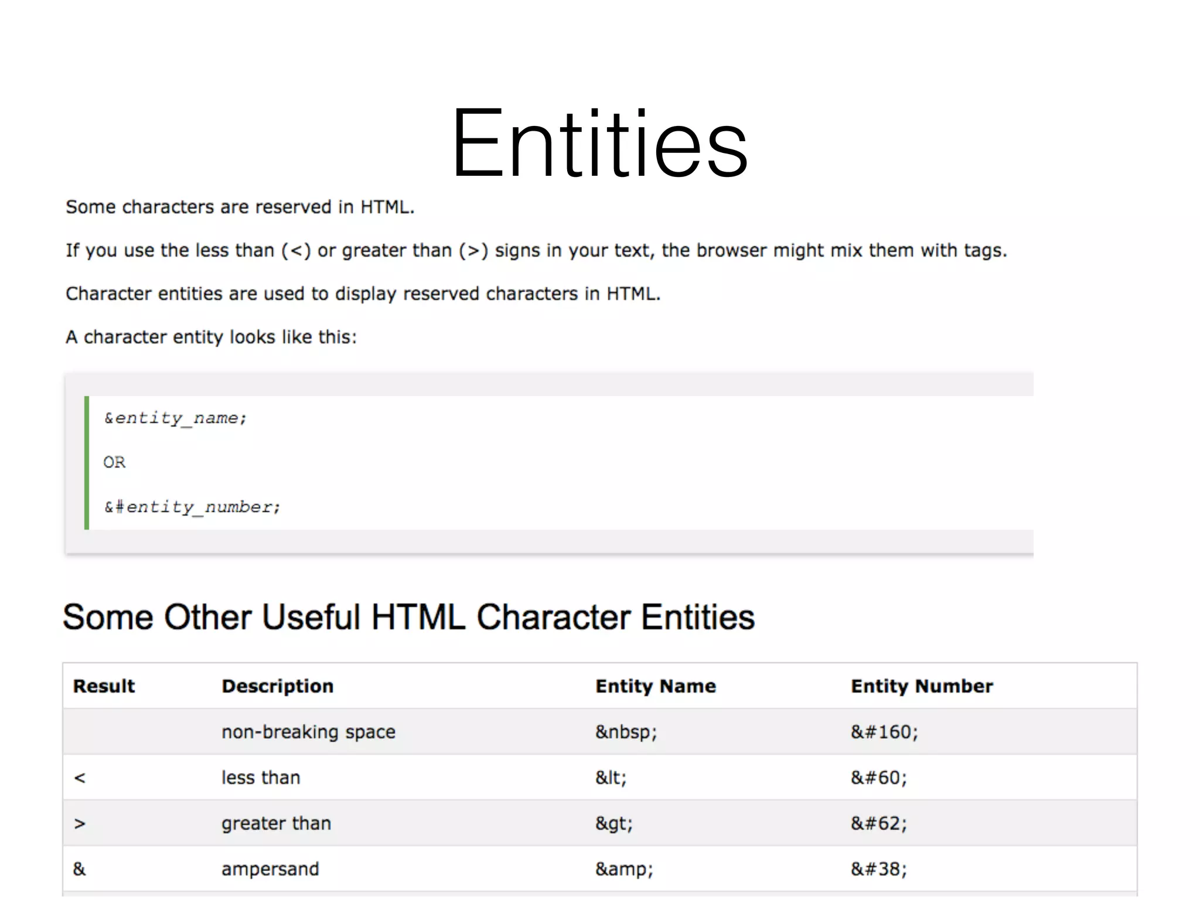The height and width of the screenshot is (900, 1200).
Task: Click the &lt; entity name cell
Action: (x=611, y=777)
